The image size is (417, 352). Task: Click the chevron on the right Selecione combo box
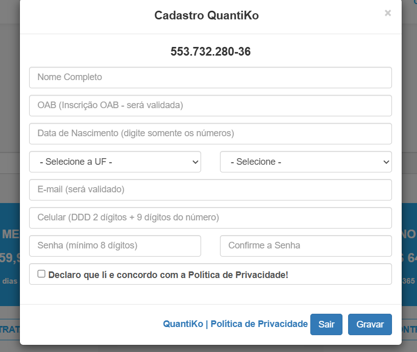(x=386, y=162)
